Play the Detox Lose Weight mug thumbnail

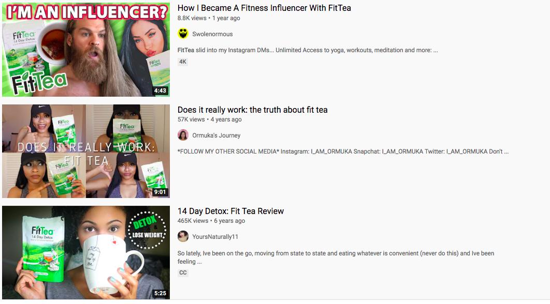(x=86, y=252)
